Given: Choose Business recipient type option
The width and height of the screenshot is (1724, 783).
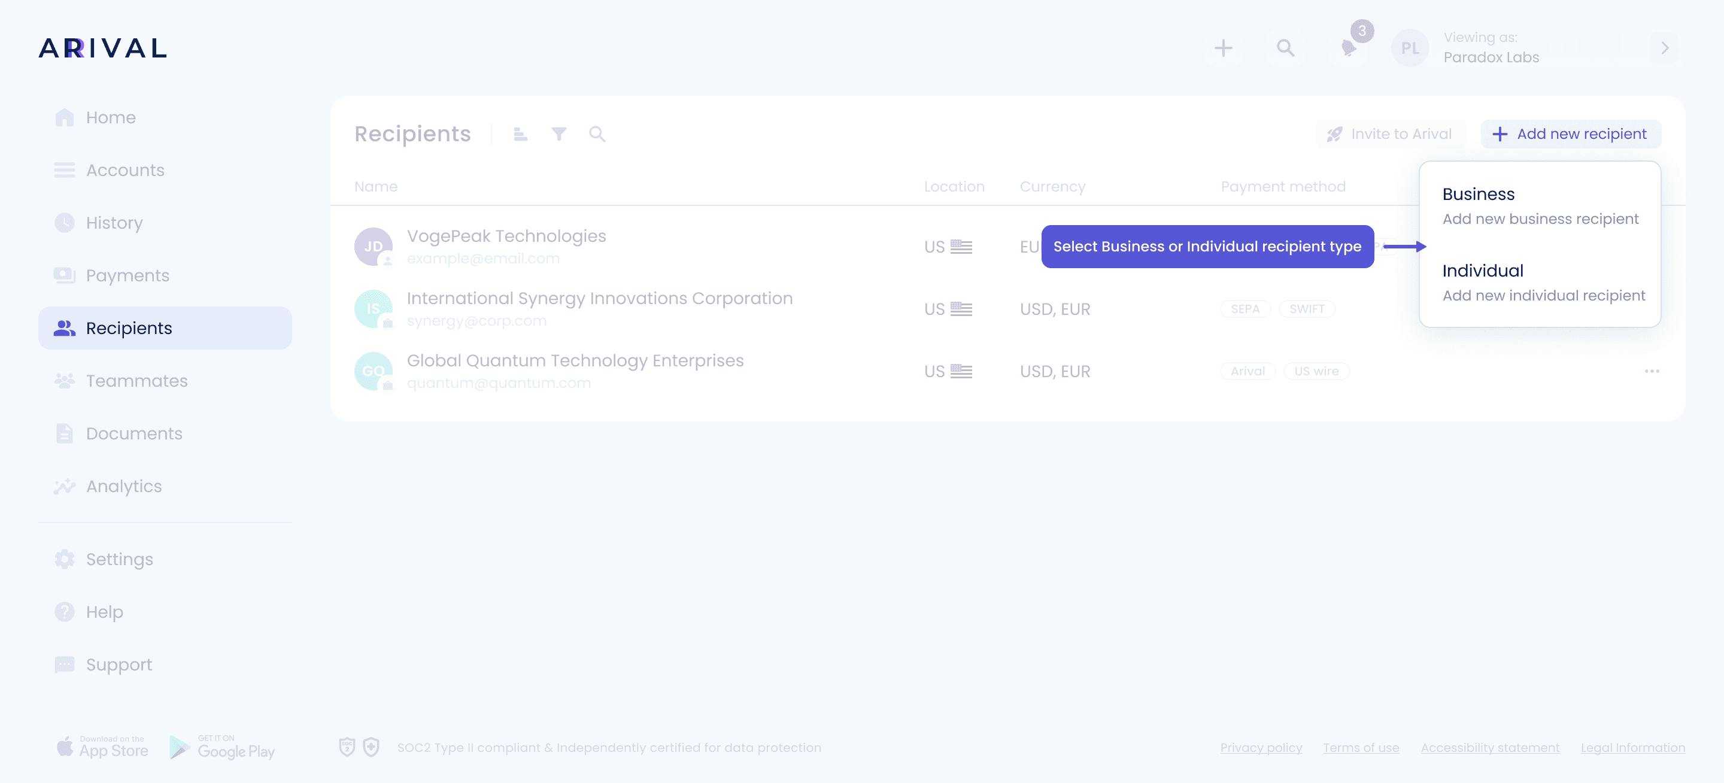Looking at the screenshot, I should 1540,206.
